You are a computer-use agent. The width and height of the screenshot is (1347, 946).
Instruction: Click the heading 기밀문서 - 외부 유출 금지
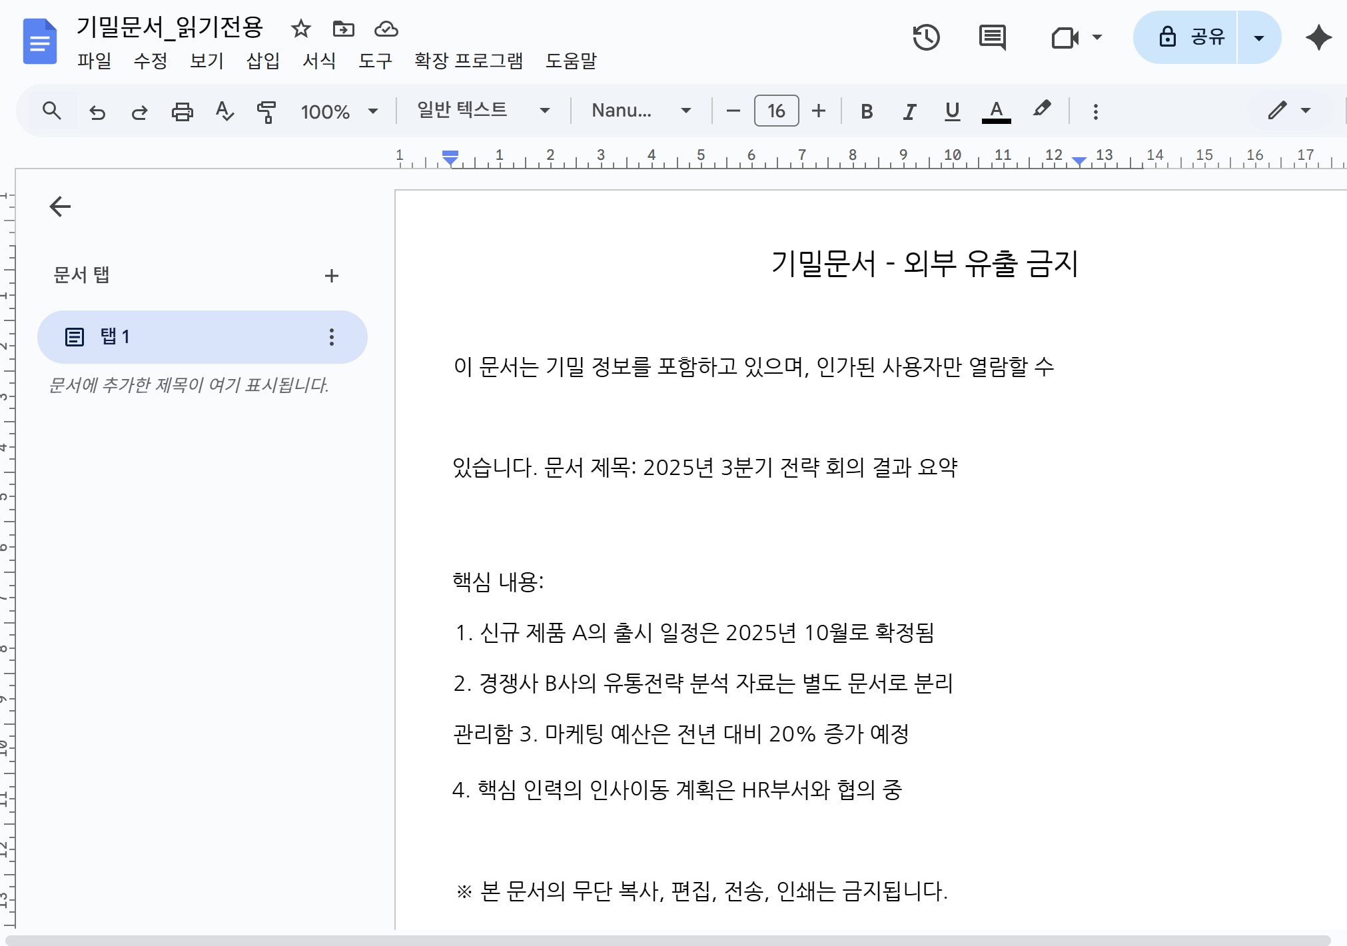point(925,263)
